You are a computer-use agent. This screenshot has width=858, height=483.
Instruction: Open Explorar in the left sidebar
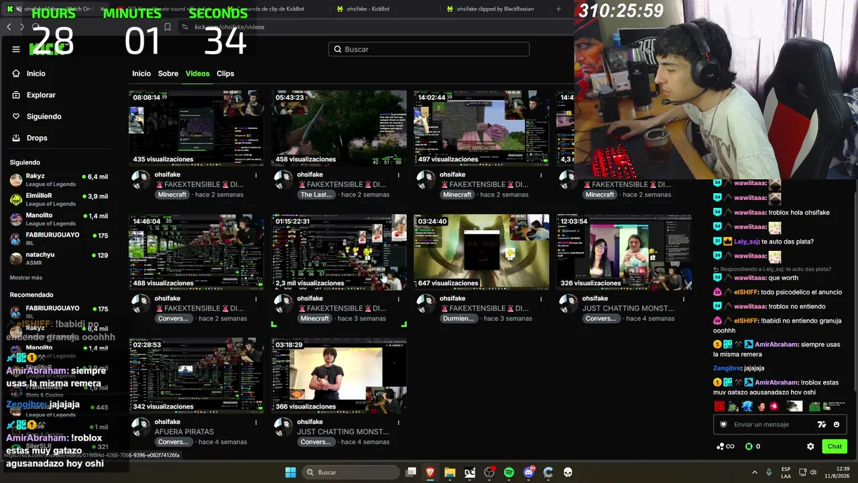pos(34,95)
